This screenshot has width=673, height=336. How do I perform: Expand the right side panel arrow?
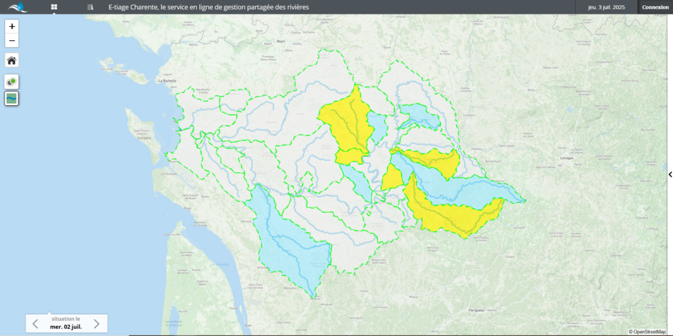click(x=670, y=174)
